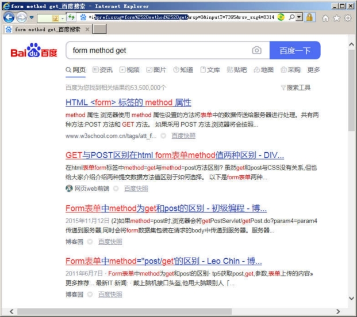Click the vertical scrollbar down arrow

point(351,299)
